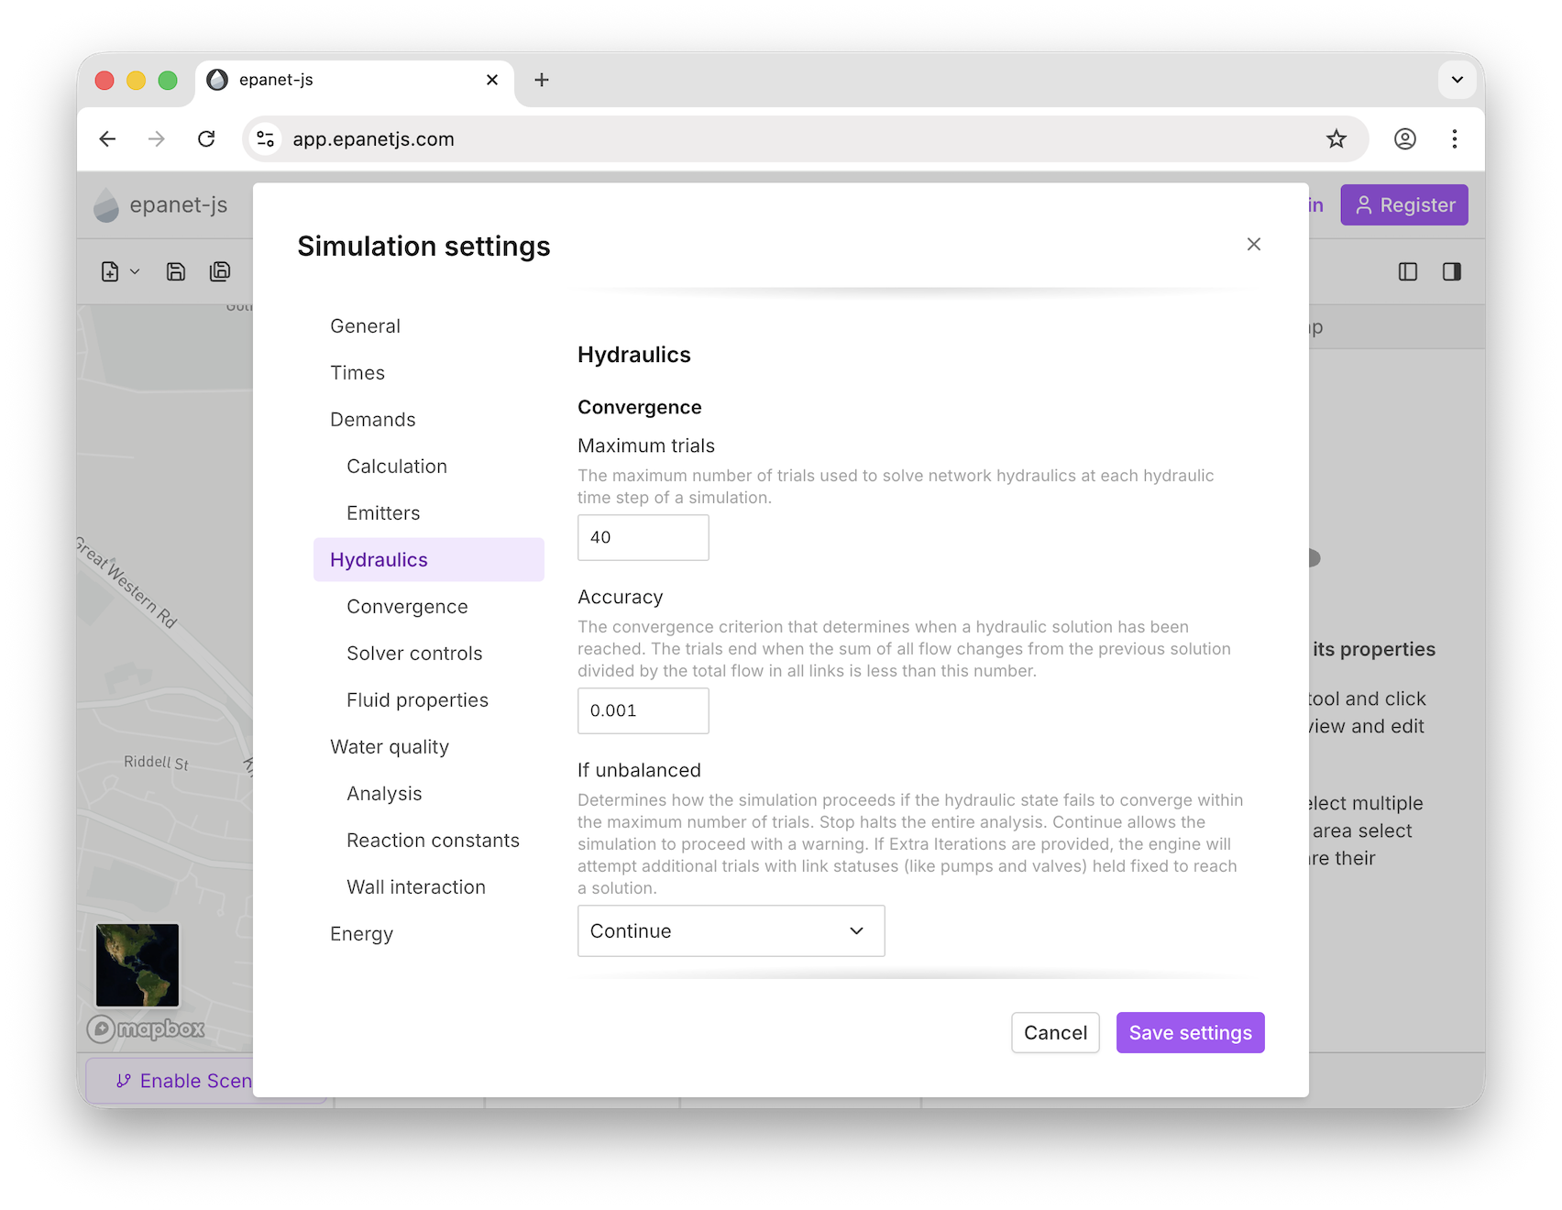Select the General settings section
The width and height of the screenshot is (1562, 1210).
tap(365, 326)
